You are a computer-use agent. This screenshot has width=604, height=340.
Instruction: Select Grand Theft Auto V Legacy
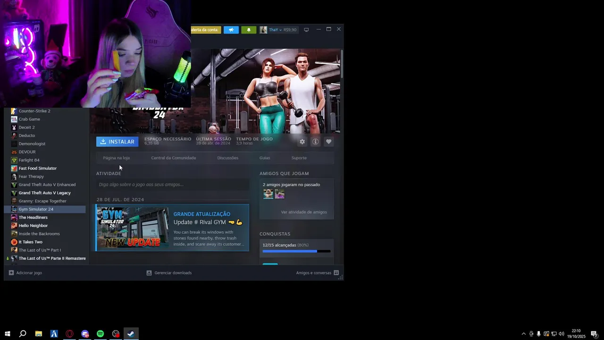(45, 193)
